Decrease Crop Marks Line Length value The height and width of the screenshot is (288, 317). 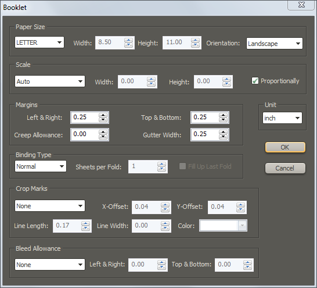(85, 228)
